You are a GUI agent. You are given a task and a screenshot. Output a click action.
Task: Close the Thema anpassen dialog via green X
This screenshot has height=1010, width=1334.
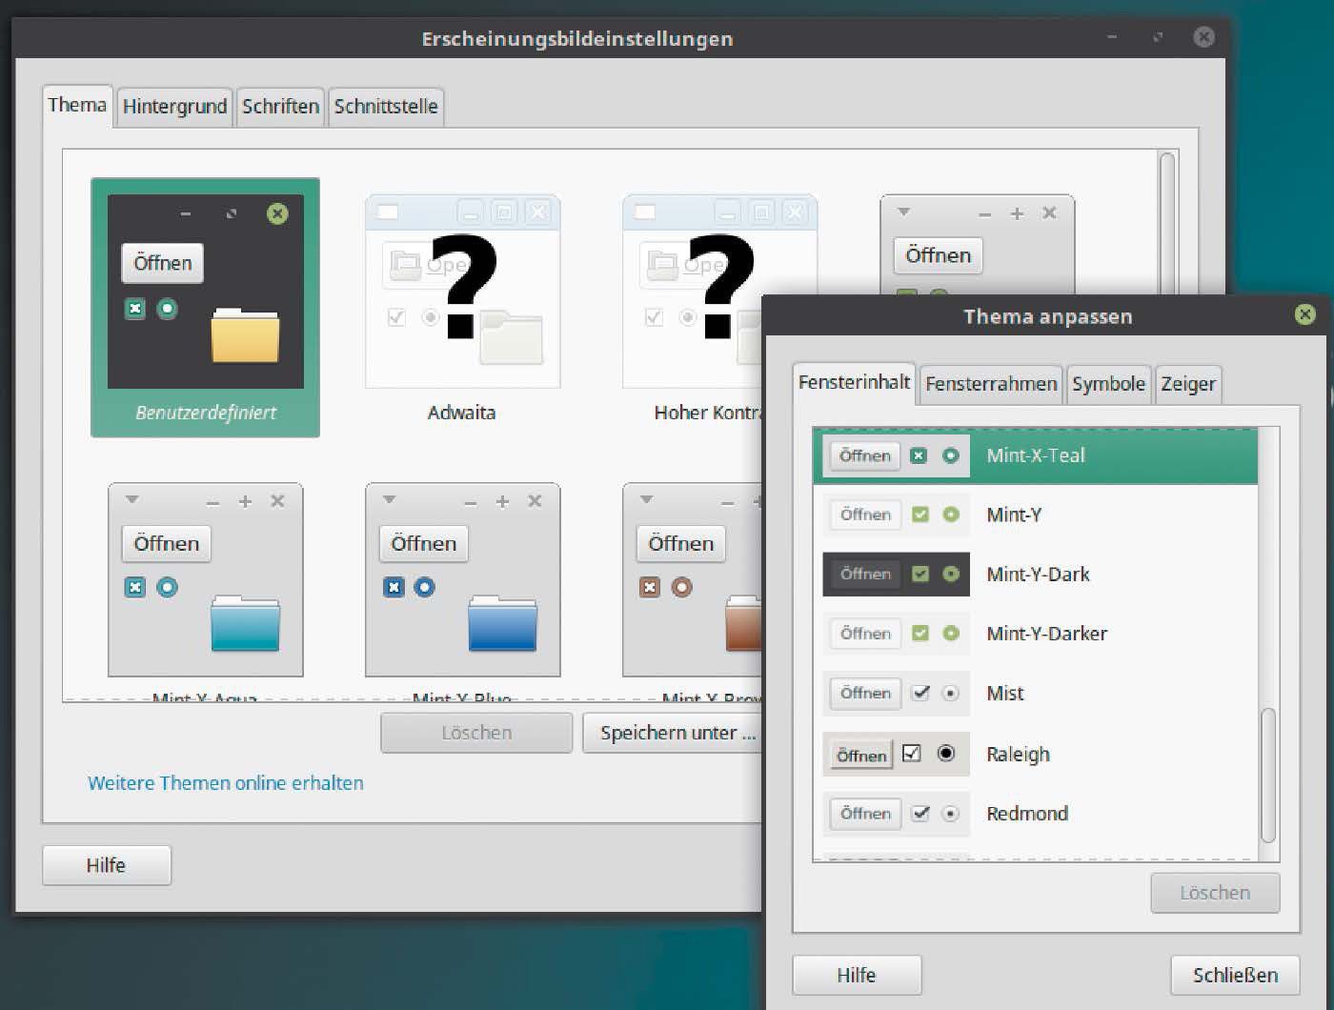click(x=1305, y=314)
